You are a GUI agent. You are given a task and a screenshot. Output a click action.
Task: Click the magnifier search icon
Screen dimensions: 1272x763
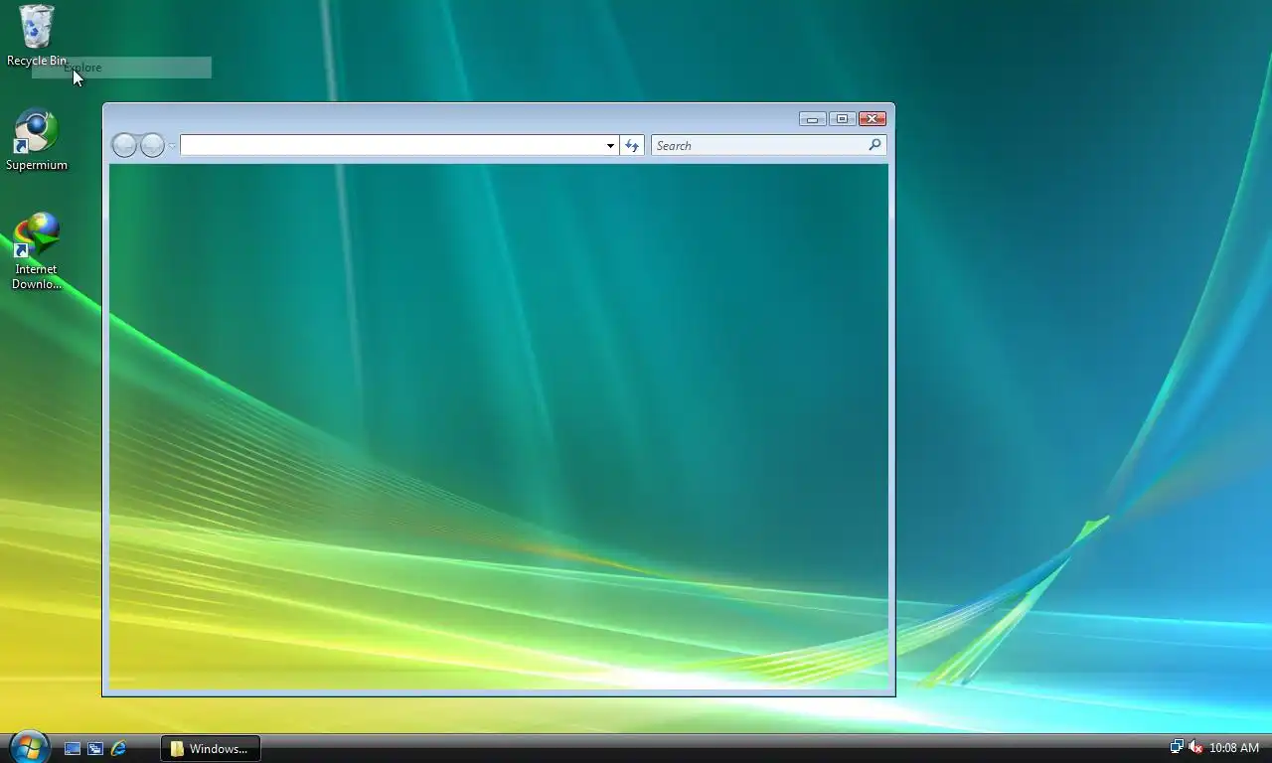coord(874,145)
